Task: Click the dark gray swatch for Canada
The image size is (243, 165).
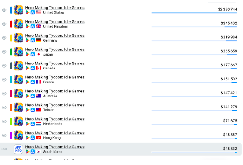Action: (x=11, y=66)
